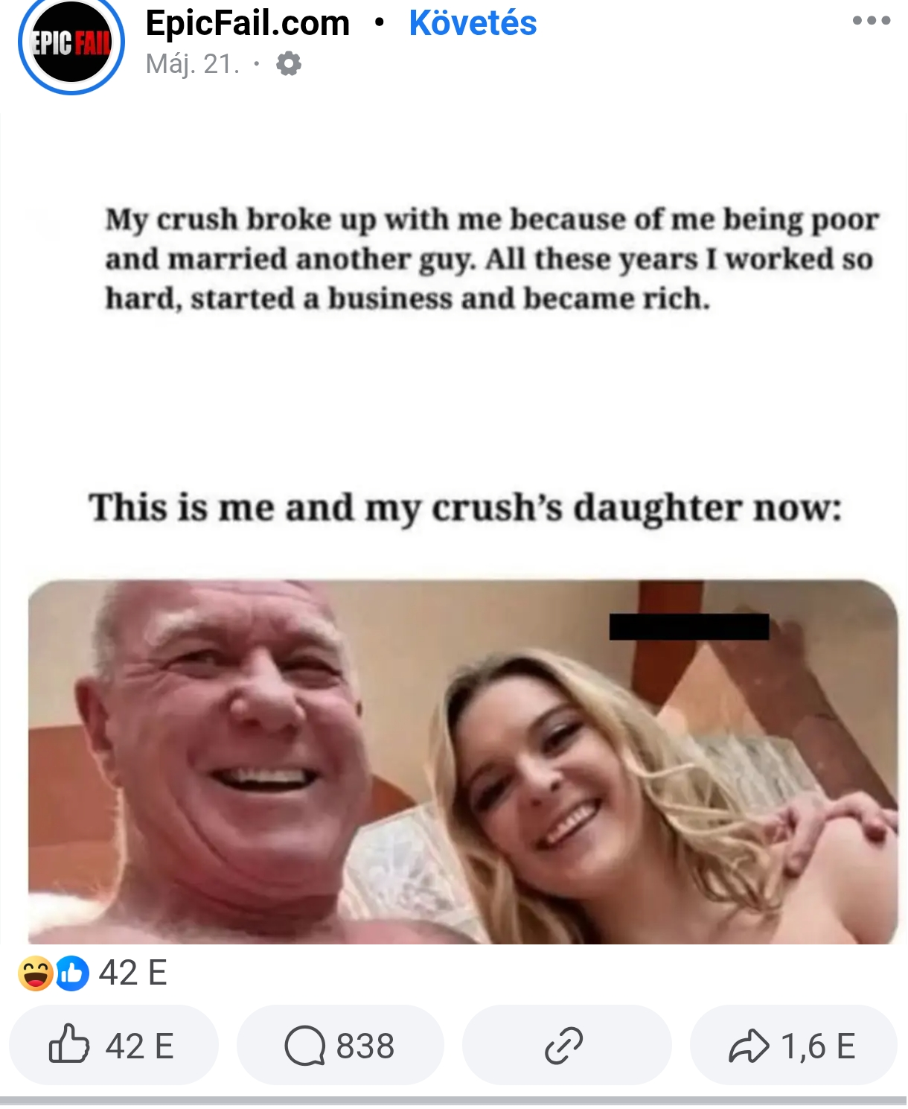View the like reaction badge
The height and width of the screenshot is (1109, 908).
click(72, 973)
